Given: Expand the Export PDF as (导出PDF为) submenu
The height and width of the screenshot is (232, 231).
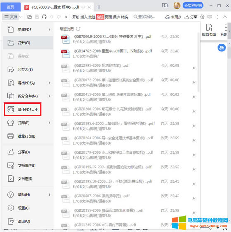Looking at the screenshot, I should (x=50, y=83).
